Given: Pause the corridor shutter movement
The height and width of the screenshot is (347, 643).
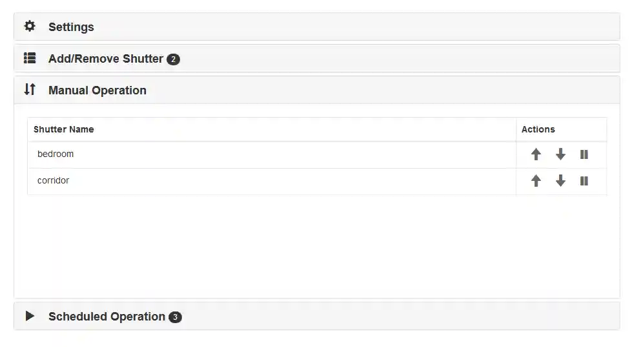Looking at the screenshot, I should (584, 181).
